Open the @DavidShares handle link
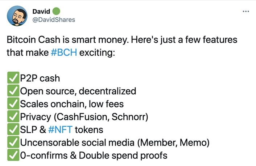 point(54,20)
